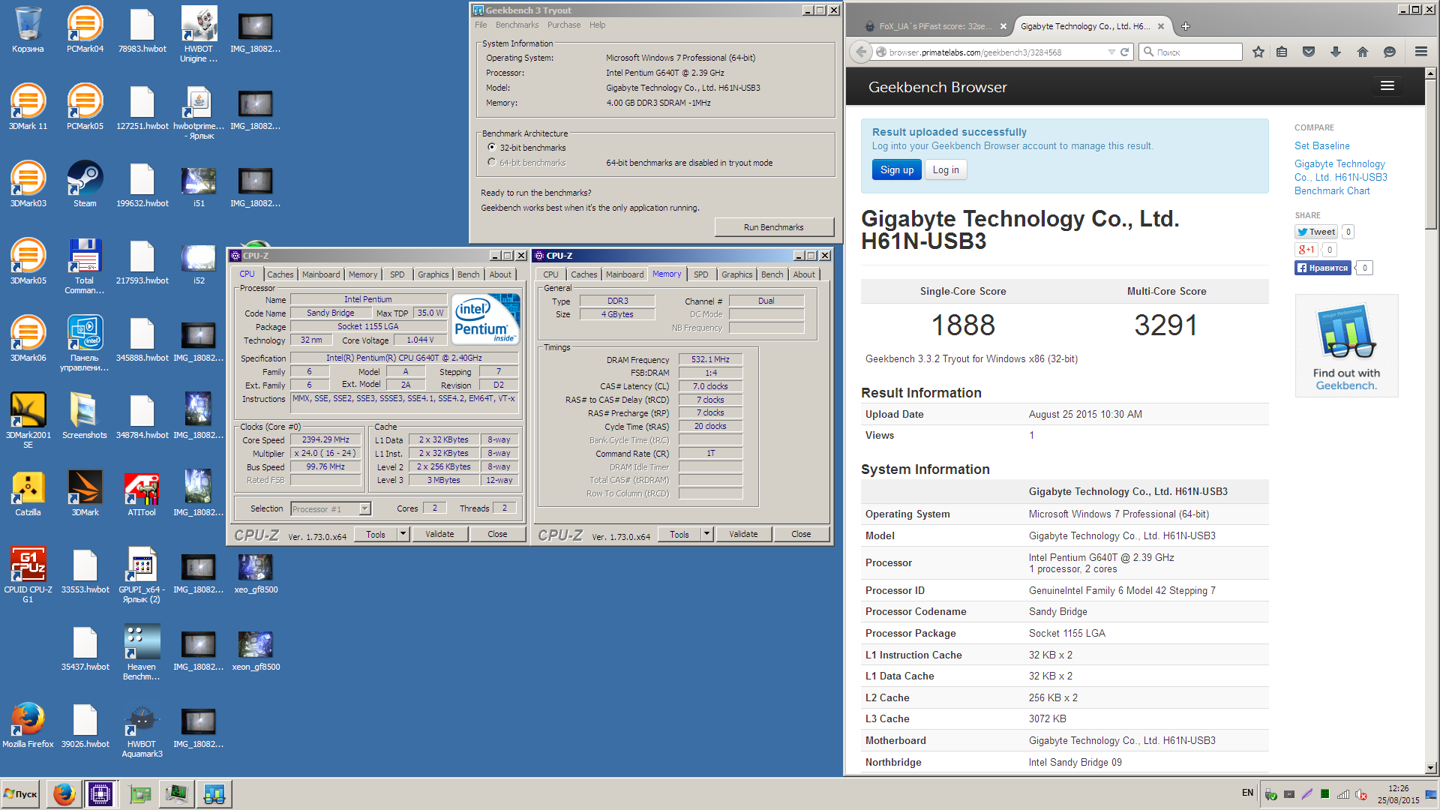
Task: Launch Catzilla desktop shortcut
Action: tap(28, 493)
